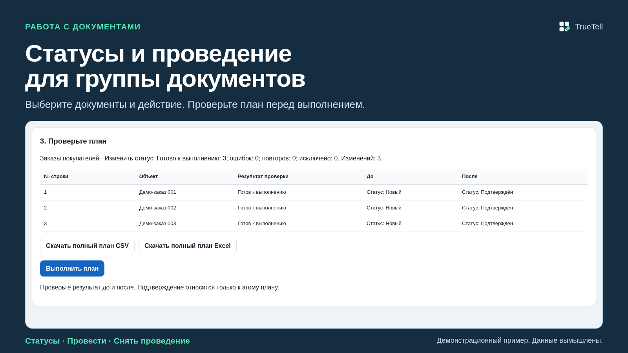Click the Статусы и проведение main title

click(165, 66)
